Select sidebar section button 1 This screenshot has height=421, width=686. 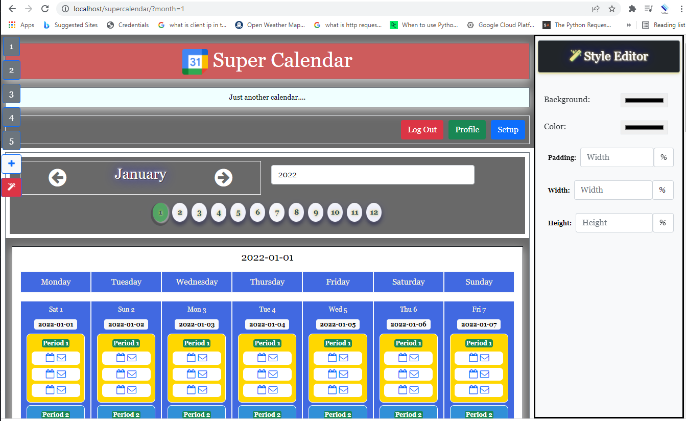click(12, 46)
